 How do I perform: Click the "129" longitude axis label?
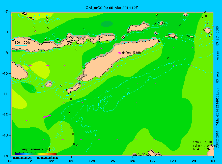pyautogui.click(x=193, y=161)
